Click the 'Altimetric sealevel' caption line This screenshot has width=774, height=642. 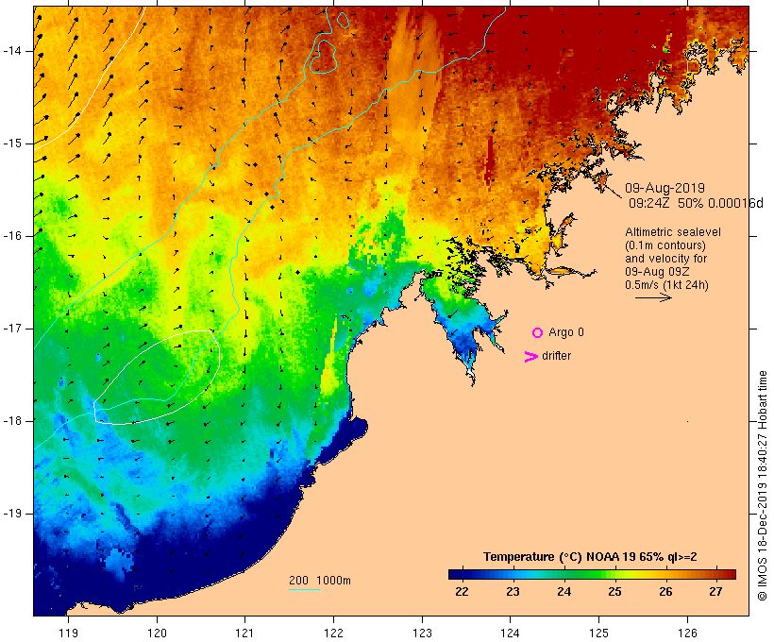click(673, 232)
